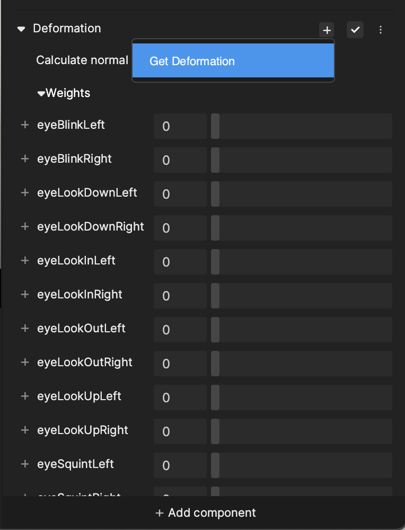Click plus icon beside eyeLookDownLeft
Screen dimensions: 405x530
pyautogui.click(x=24, y=193)
